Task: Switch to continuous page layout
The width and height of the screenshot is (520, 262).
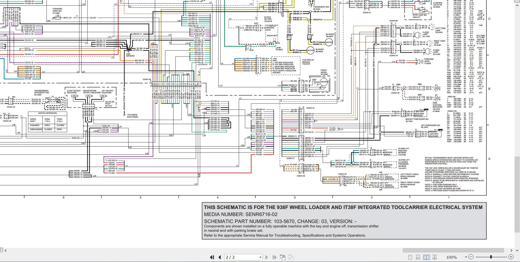Action: (x=418, y=257)
